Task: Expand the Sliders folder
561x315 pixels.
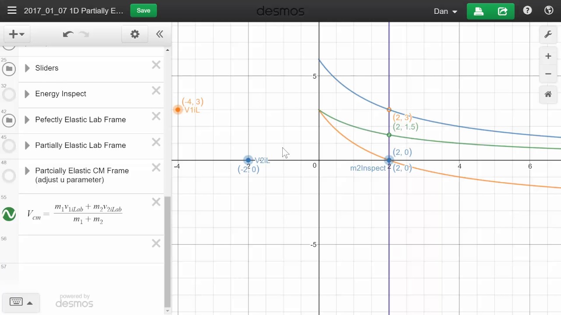Action: (x=27, y=68)
